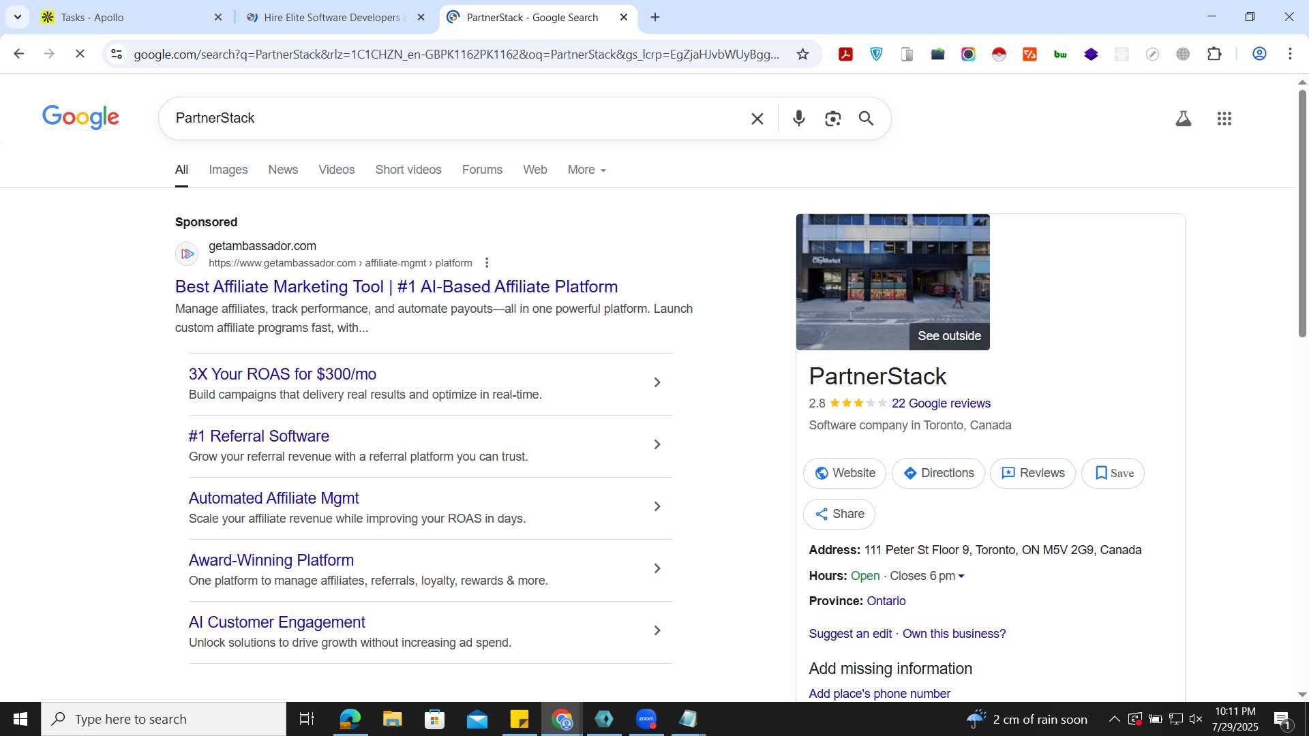Get Directions to PartnerStack

[x=938, y=474]
